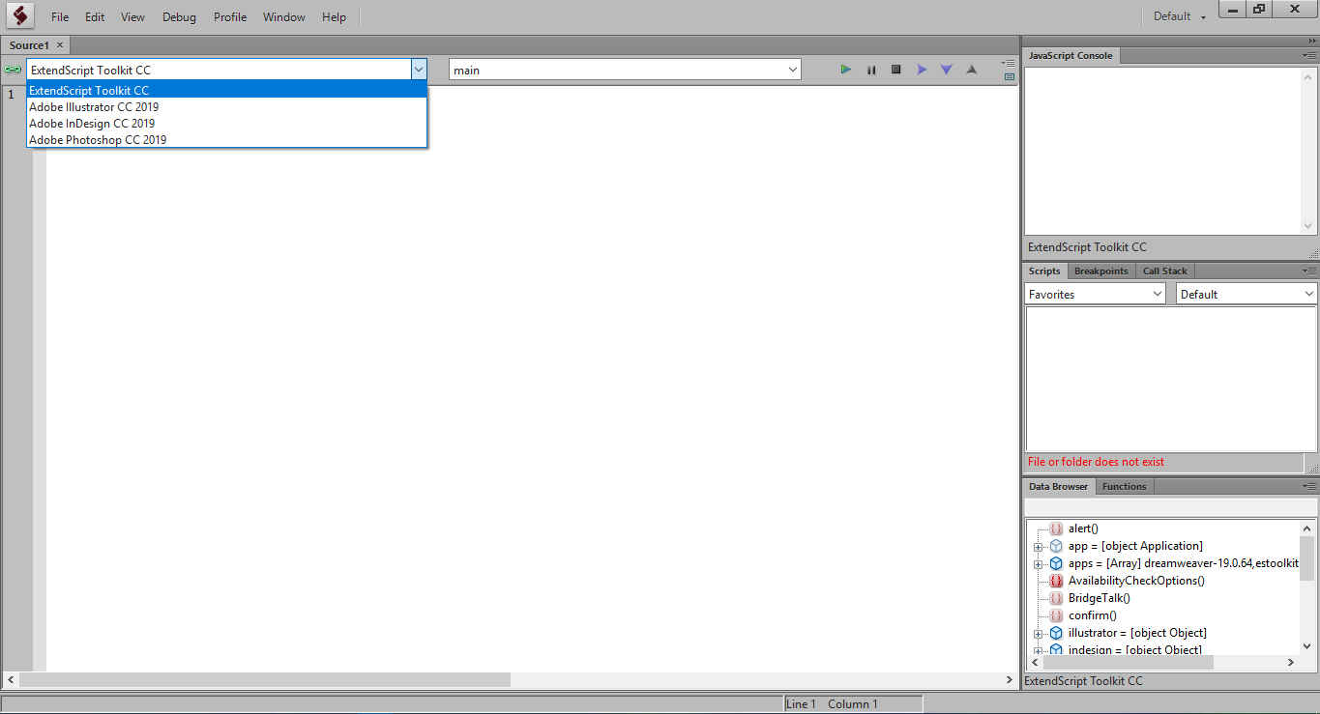Screen dimensions: 1320x714
Task: Open the Scripts panel flyout menu
Action: tap(1309, 271)
